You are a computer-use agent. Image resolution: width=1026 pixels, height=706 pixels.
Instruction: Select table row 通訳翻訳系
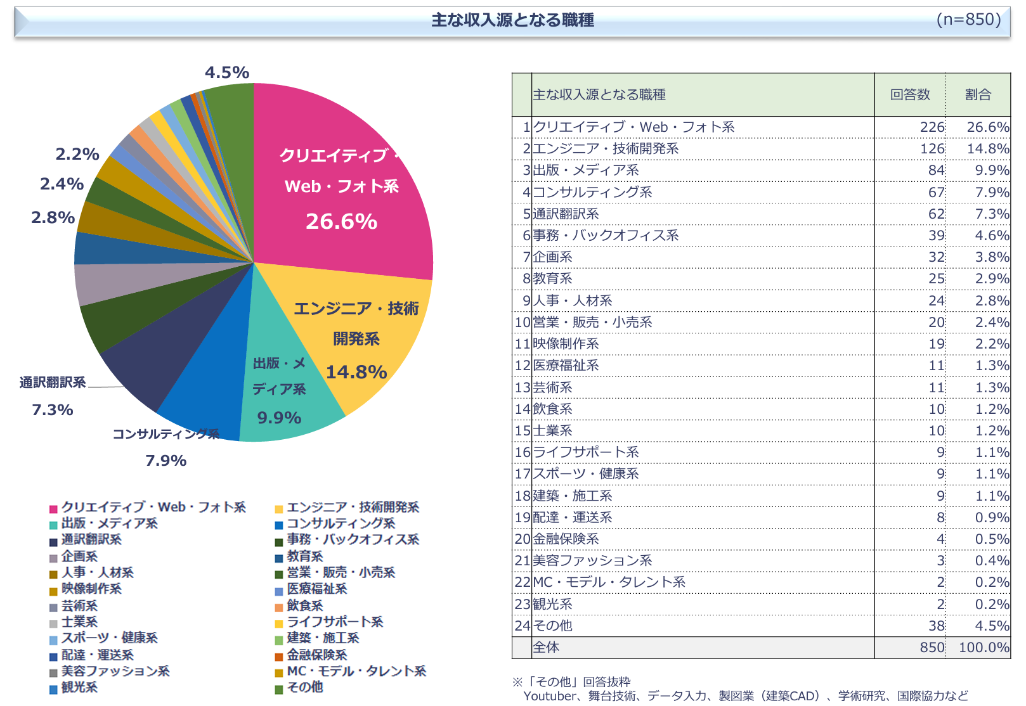pyautogui.click(x=761, y=214)
